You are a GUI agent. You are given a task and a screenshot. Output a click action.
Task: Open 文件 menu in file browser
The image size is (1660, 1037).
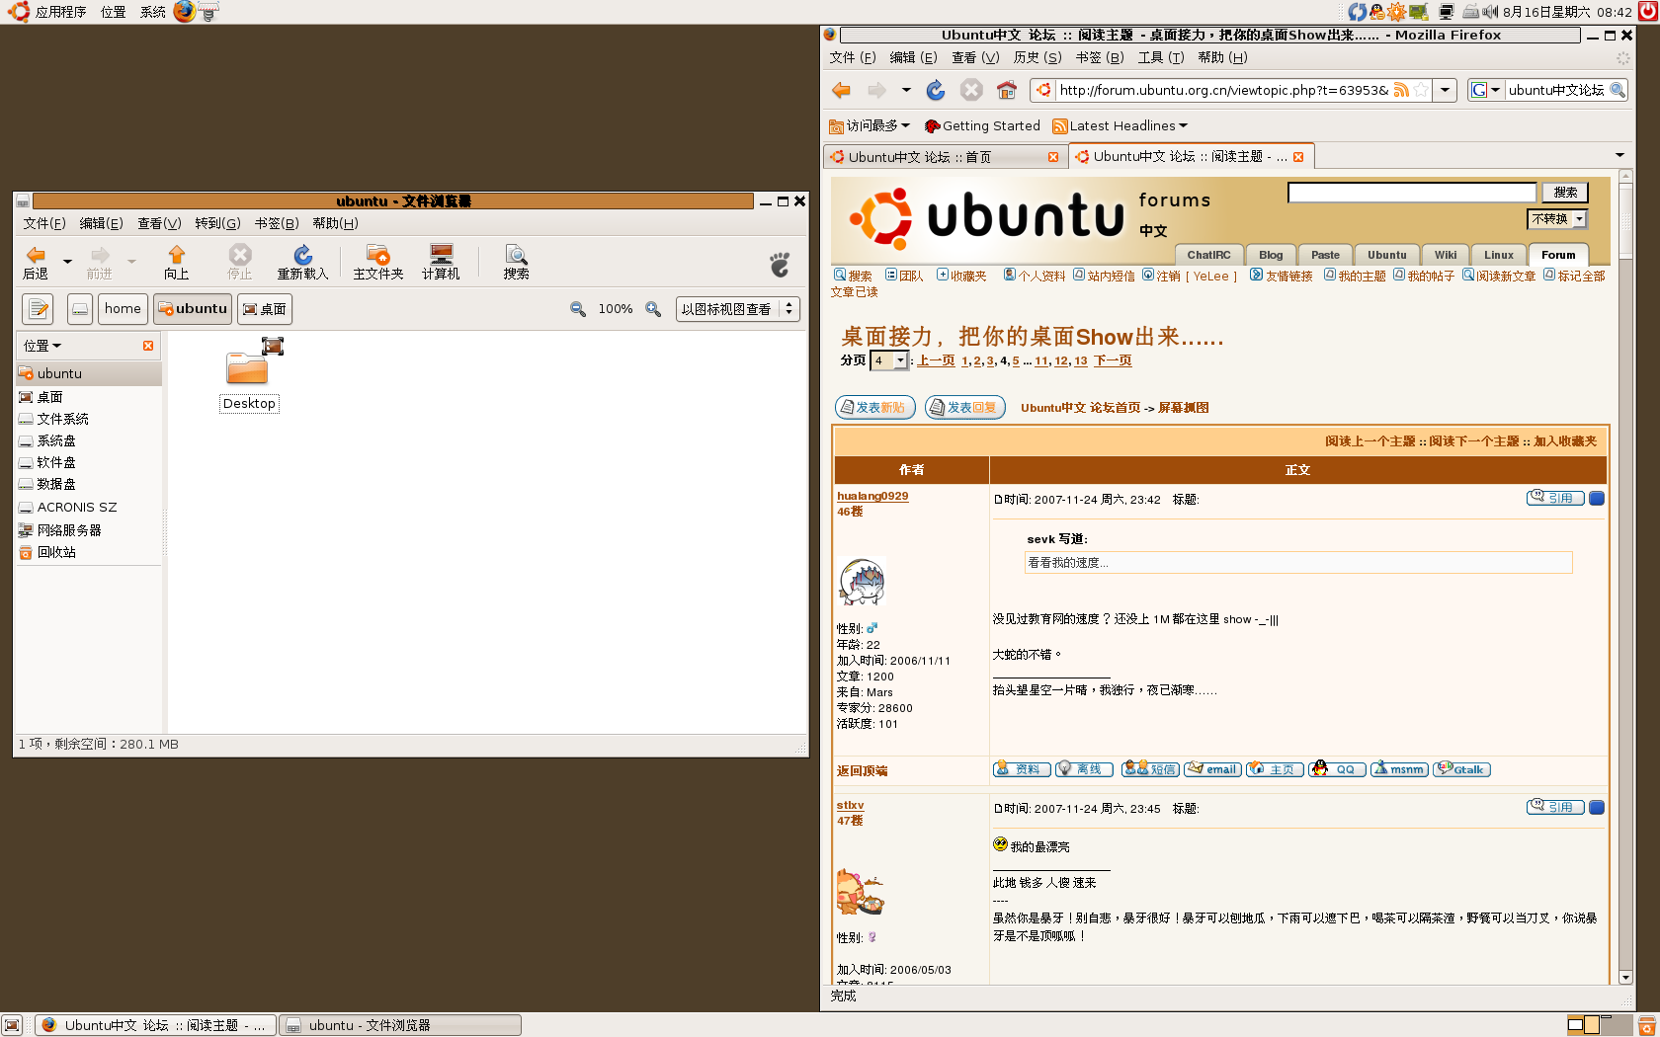coord(44,223)
